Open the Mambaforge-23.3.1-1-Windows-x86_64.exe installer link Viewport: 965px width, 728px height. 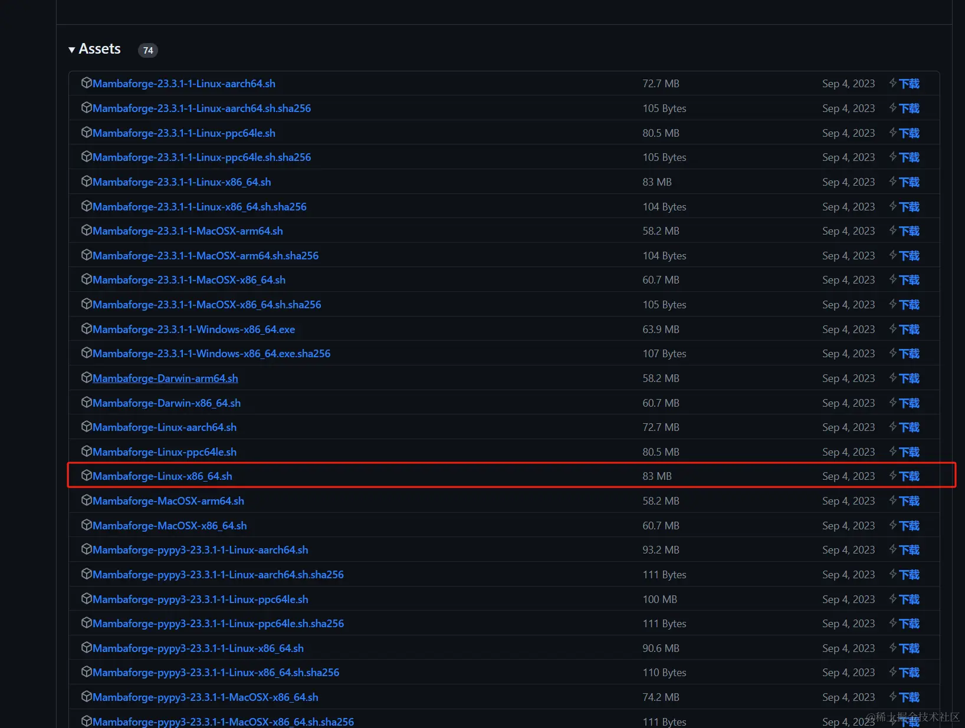point(193,330)
